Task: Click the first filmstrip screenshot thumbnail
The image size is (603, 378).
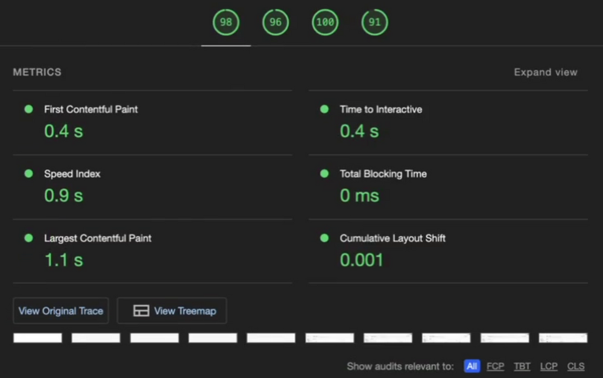Action: [x=37, y=338]
